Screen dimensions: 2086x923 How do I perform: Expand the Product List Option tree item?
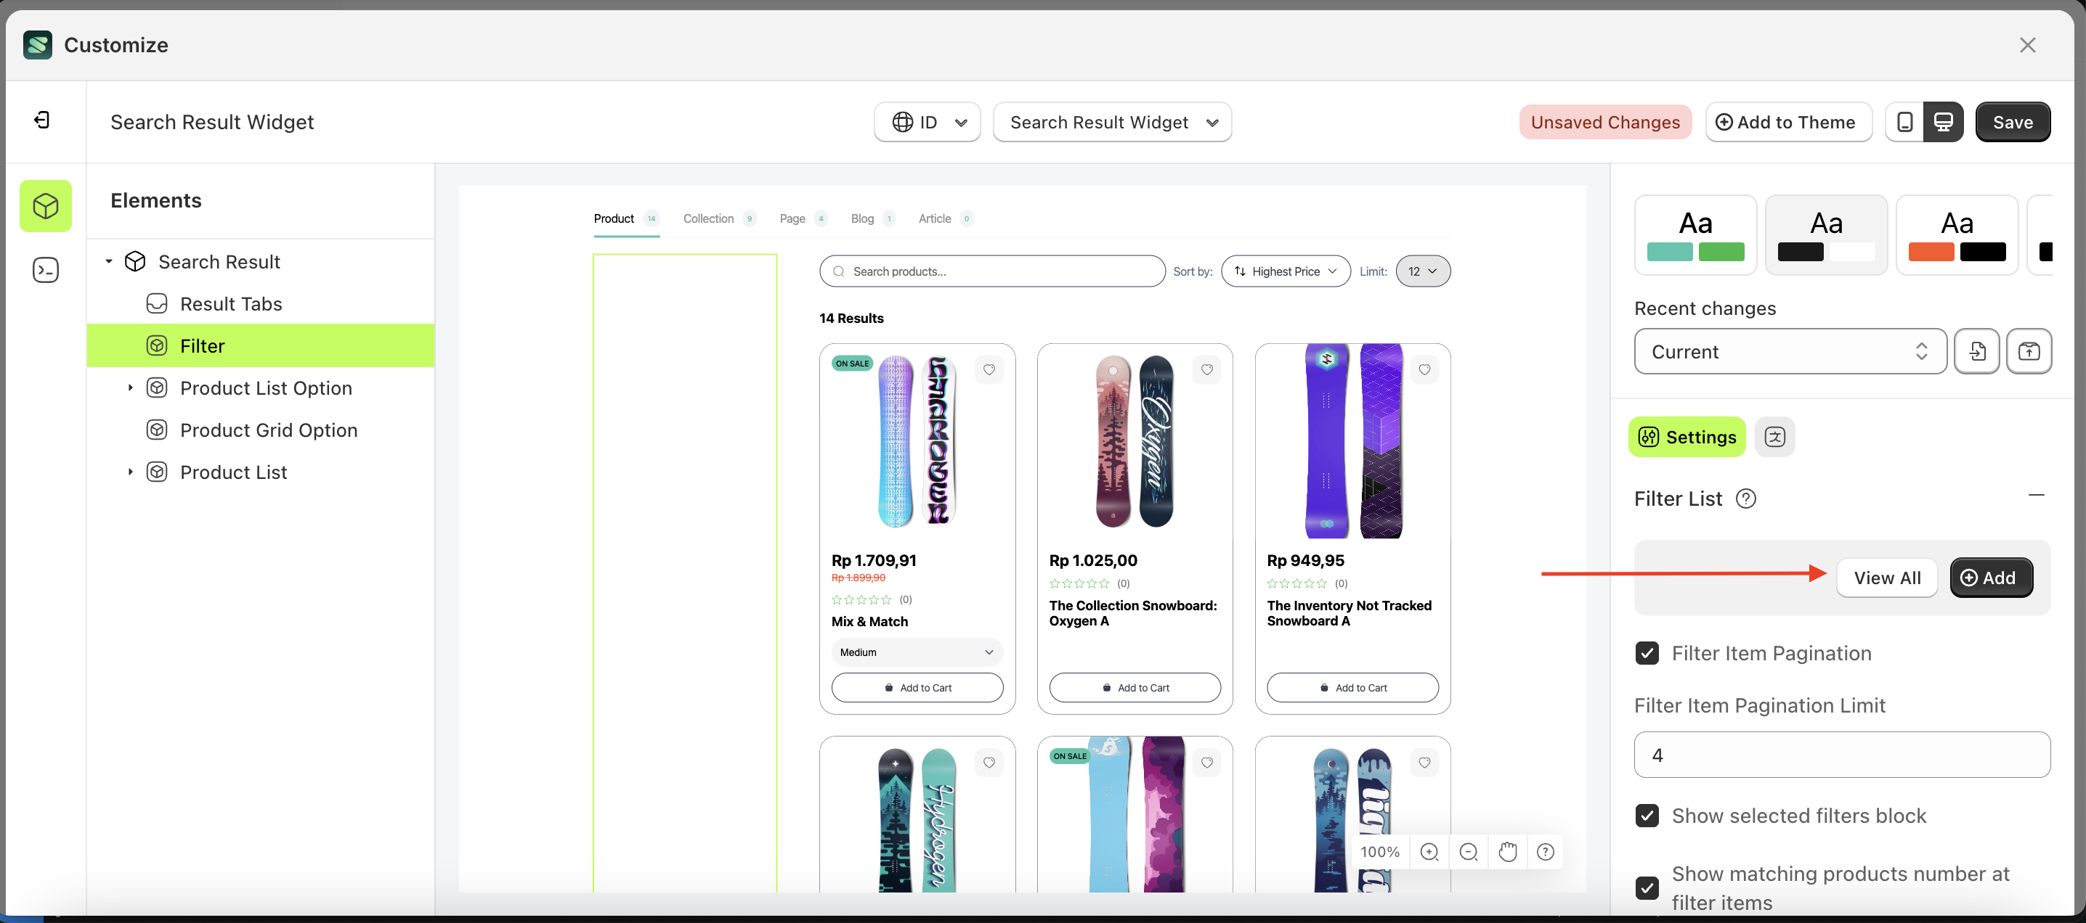tap(132, 387)
